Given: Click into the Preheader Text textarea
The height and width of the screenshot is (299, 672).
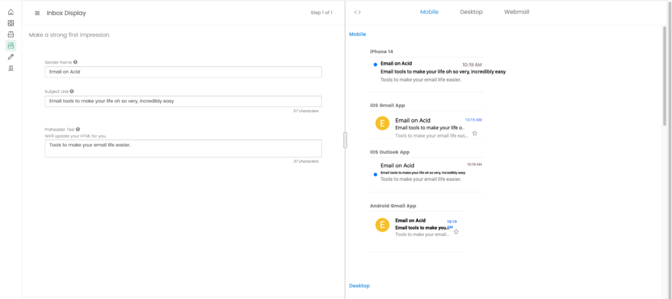Looking at the screenshot, I should point(183,148).
